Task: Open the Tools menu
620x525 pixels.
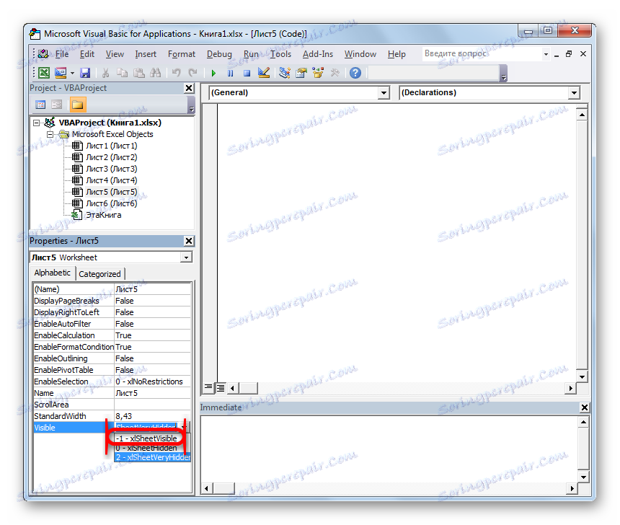Action: [280, 54]
